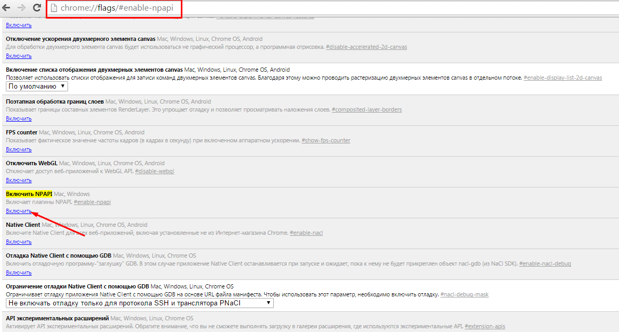Viewport: 619px width, 332px height.
Task: Go back with the browser back arrow
Action: coord(6,7)
